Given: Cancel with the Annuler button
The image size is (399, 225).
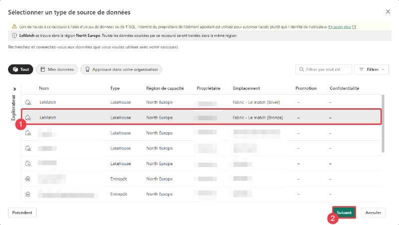Looking at the screenshot, I should coord(373,213).
